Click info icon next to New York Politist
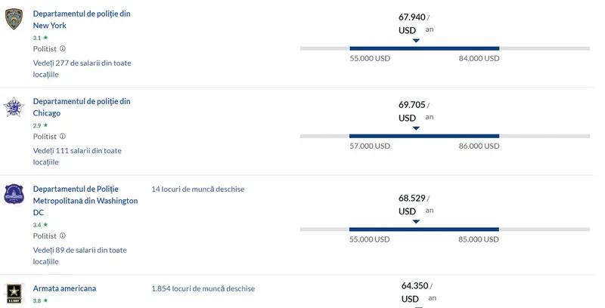This screenshot has height=308, width=605. (x=63, y=48)
